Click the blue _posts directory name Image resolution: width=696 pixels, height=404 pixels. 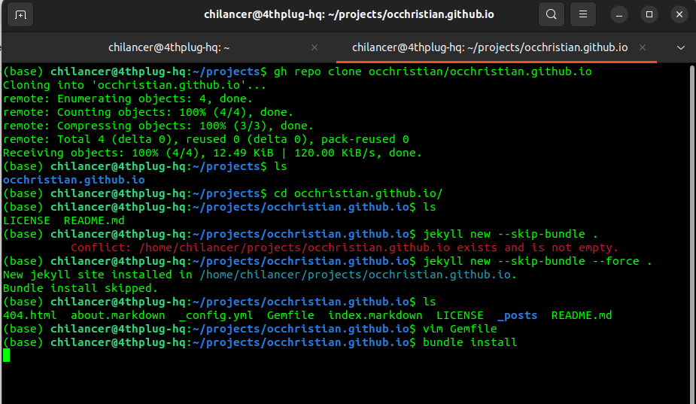pyautogui.click(x=517, y=315)
